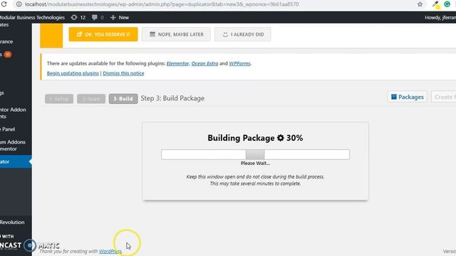Image resolution: width=456 pixels, height=256 pixels.
Task: Open the New content menu
Action: point(120,17)
